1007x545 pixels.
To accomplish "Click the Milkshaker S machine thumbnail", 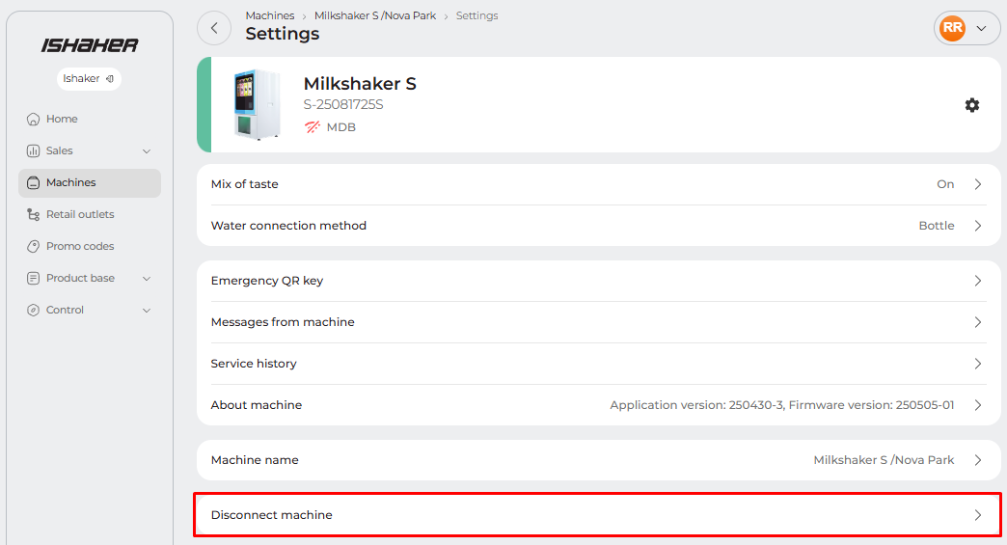I will [x=257, y=105].
